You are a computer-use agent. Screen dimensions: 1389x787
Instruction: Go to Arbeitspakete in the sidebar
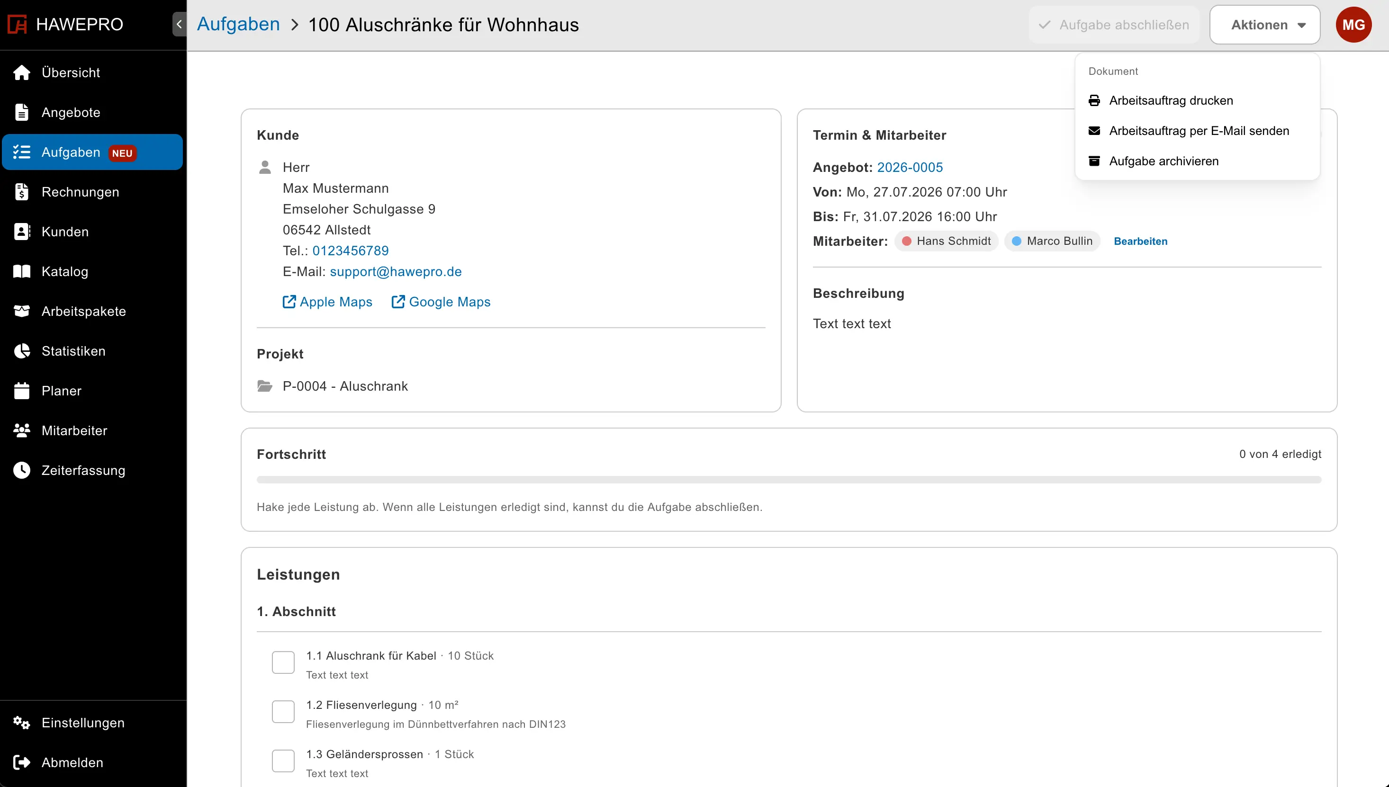(x=92, y=311)
